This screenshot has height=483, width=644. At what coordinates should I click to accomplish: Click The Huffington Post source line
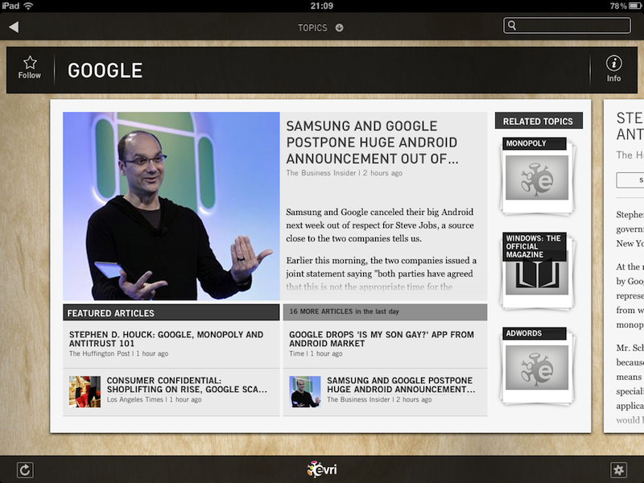118,353
